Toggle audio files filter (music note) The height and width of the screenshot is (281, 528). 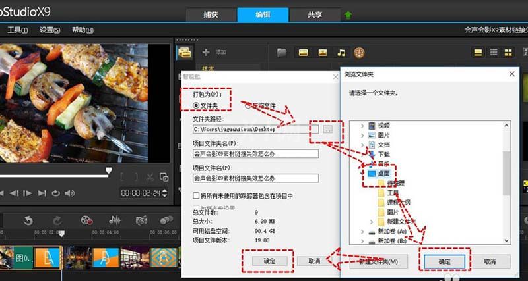(x=341, y=53)
